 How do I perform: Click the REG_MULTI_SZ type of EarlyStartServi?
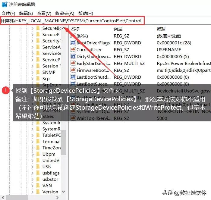point(129,63)
